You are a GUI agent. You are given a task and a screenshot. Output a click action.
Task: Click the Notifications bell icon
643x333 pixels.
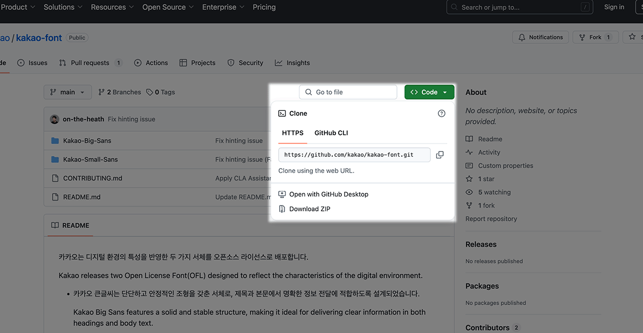point(522,37)
